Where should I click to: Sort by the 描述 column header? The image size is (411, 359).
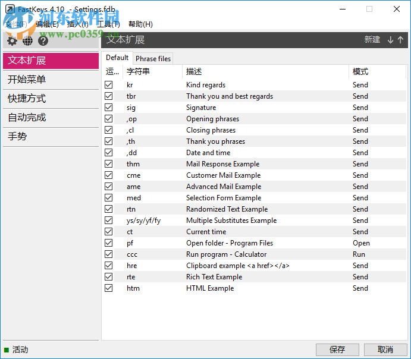pyautogui.click(x=265, y=71)
